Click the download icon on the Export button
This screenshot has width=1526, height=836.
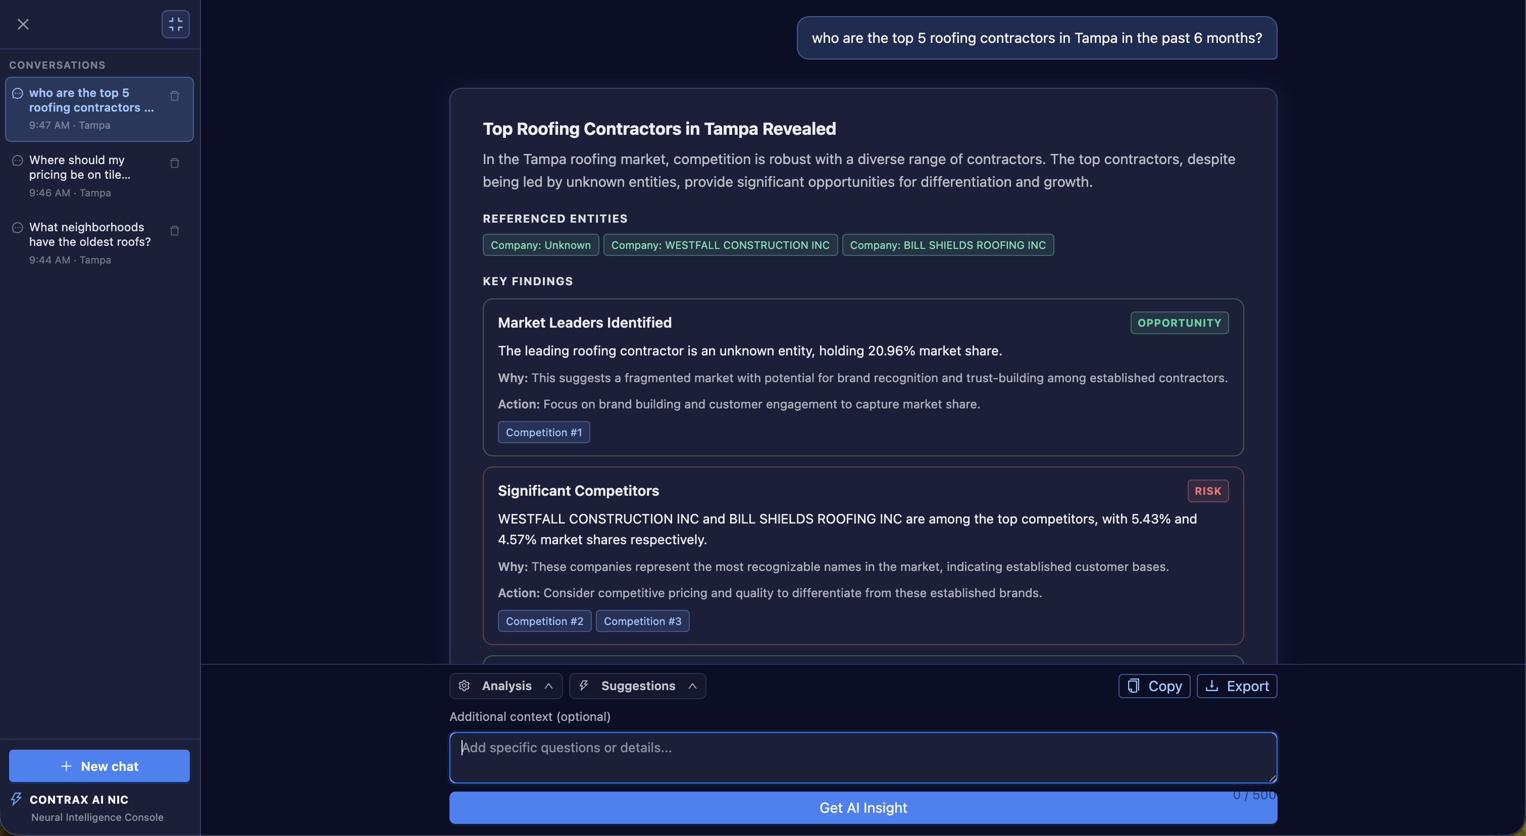1212,686
